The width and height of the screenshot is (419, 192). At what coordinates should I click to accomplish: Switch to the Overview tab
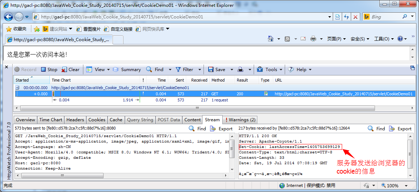click(x=25, y=120)
